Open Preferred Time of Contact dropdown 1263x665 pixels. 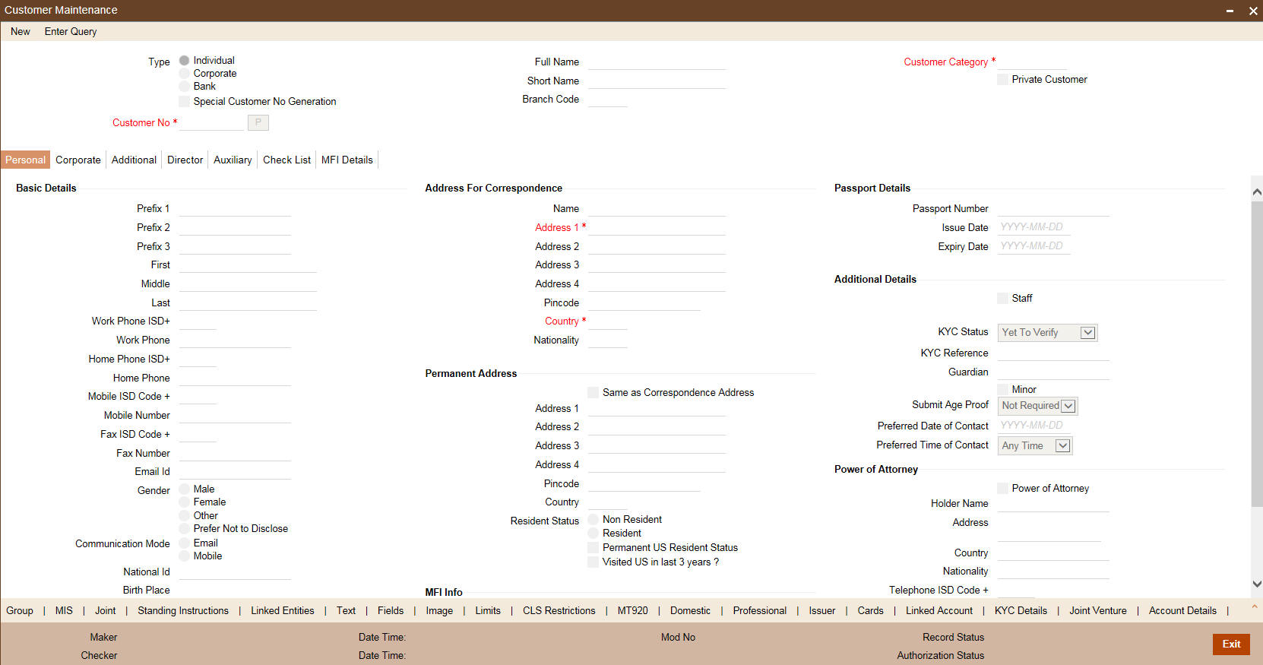coord(1034,445)
